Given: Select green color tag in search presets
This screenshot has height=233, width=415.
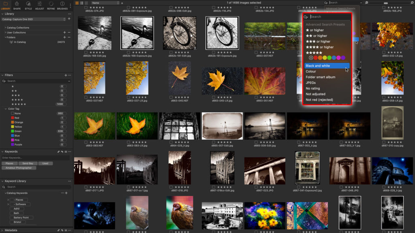Looking at the screenshot, I should pyautogui.click(x=329, y=58).
